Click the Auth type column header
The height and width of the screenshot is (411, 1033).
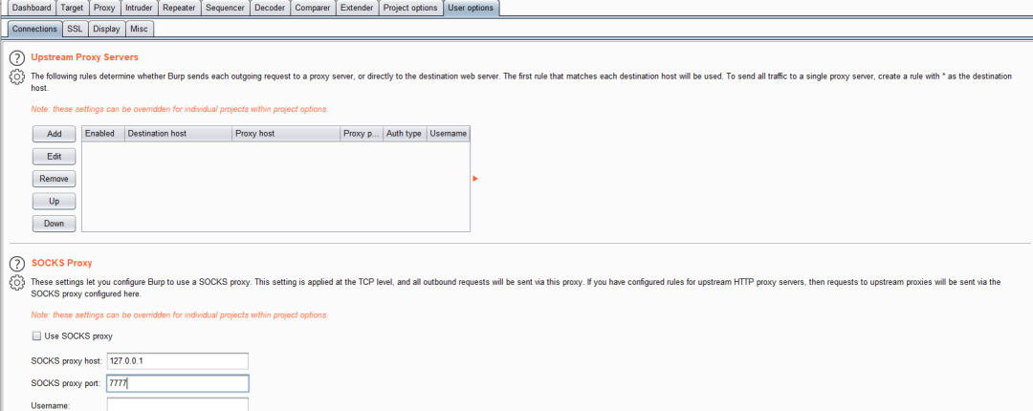[405, 133]
